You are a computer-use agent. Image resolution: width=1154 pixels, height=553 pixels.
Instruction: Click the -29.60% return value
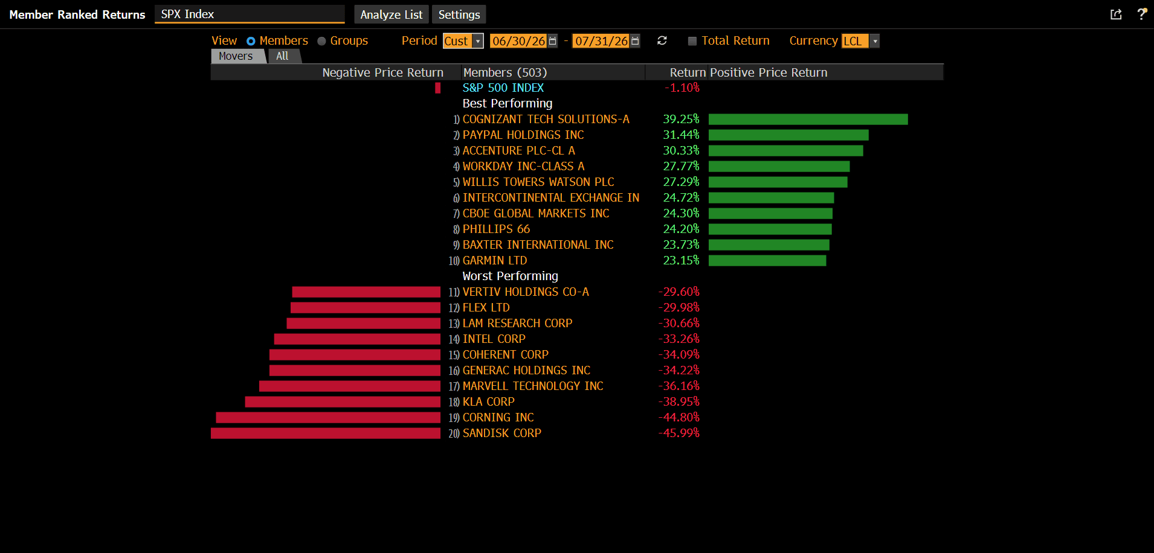point(679,292)
